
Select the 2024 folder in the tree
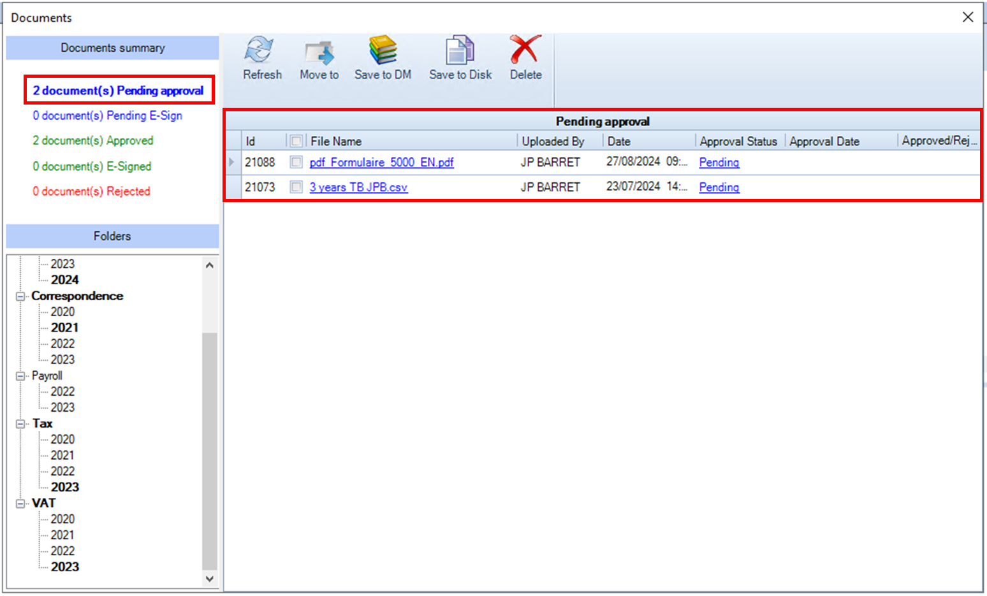65,280
